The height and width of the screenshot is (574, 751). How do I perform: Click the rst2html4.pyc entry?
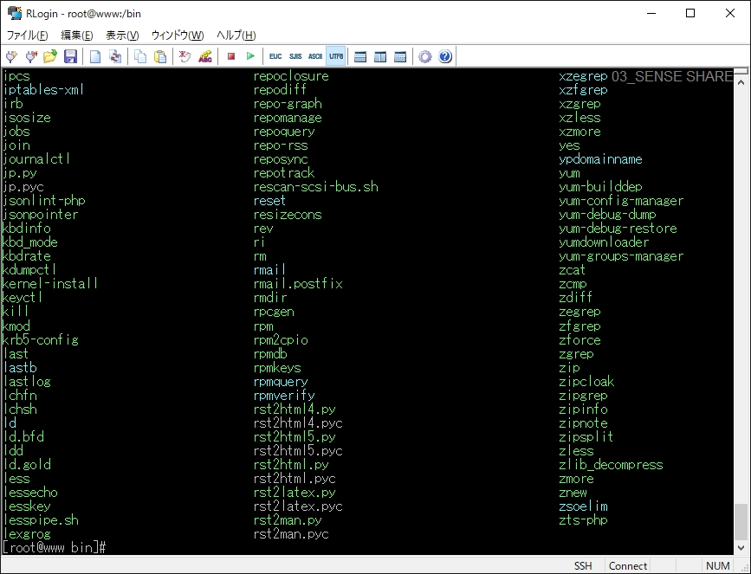point(298,423)
